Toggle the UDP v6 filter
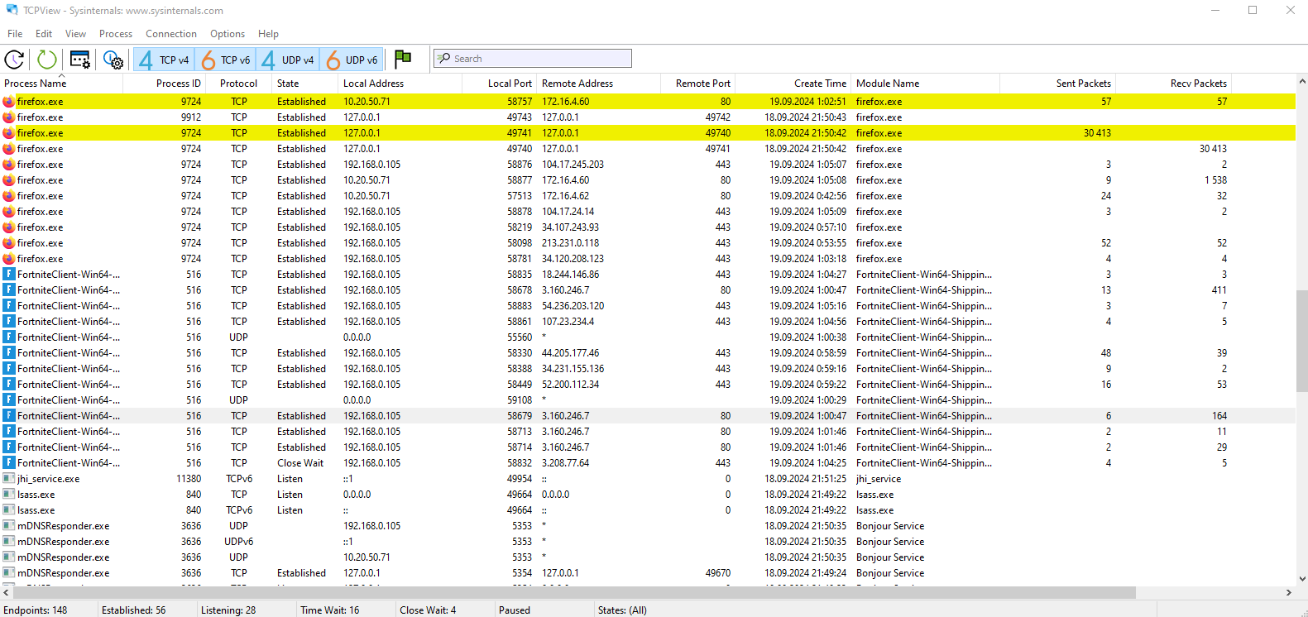 click(352, 60)
